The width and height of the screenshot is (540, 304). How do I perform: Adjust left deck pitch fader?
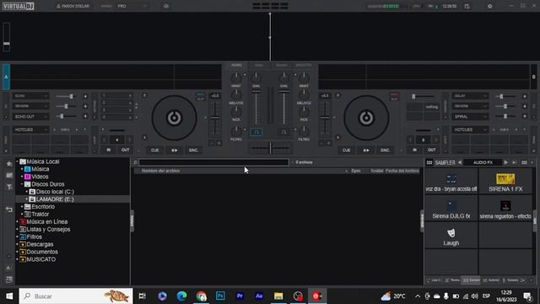click(x=215, y=118)
